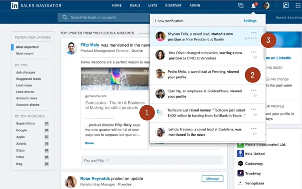Open Saved Searches
The height and width of the screenshot is (189, 302).
coord(289,17)
